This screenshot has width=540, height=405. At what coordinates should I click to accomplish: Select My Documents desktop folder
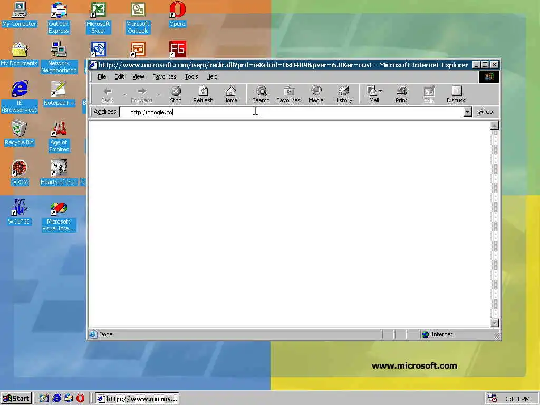click(x=20, y=54)
